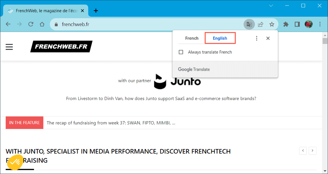Click the back navigation arrow
The width and height of the screenshot is (328, 174).
tap(8, 24)
